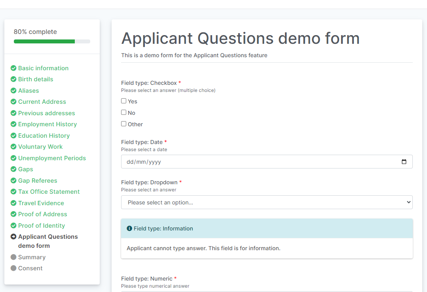Click the checkmark icon beside Employment History
The width and height of the screenshot is (427, 292).
click(13, 124)
